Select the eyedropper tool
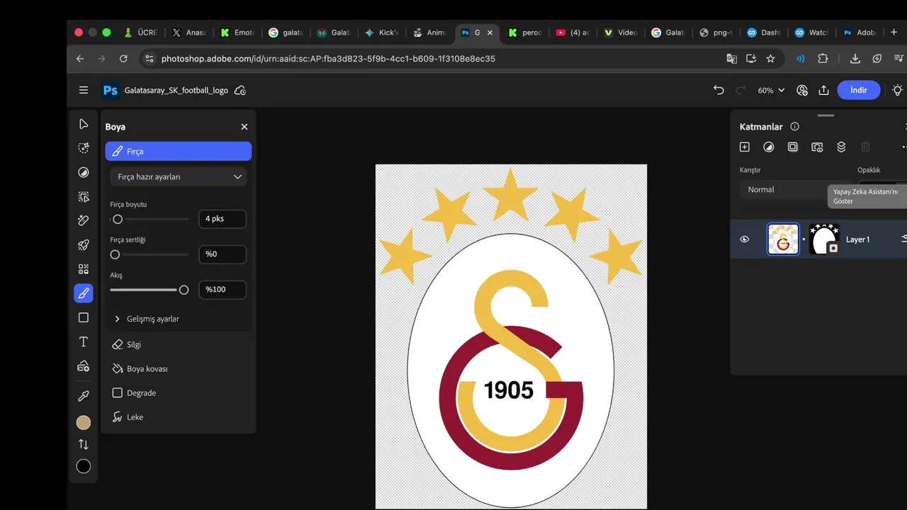This screenshot has width=907, height=510. (x=84, y=396)
